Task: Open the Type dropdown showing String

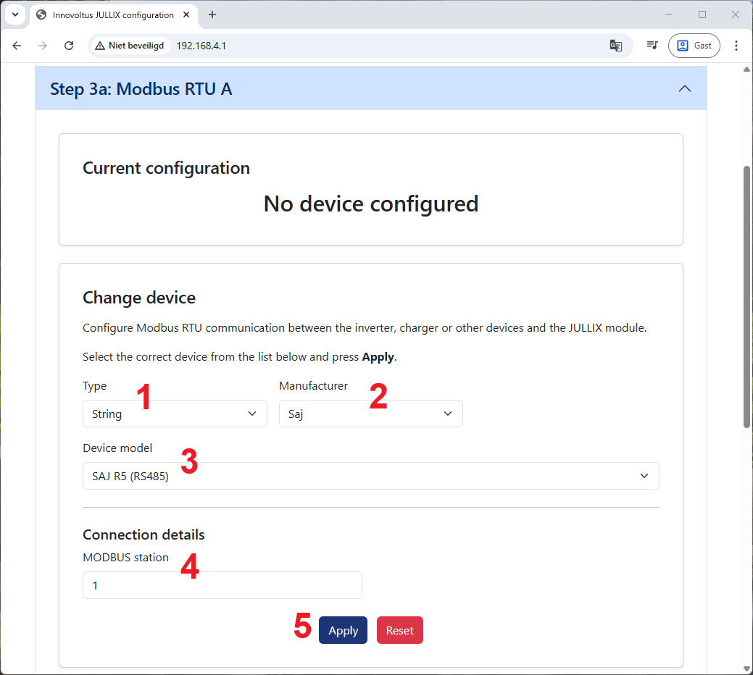Action: click(x=175, y=414)
